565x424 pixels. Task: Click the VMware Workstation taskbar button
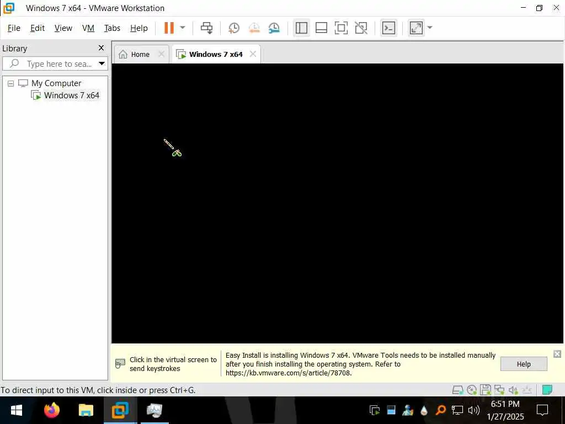[120, 410]
